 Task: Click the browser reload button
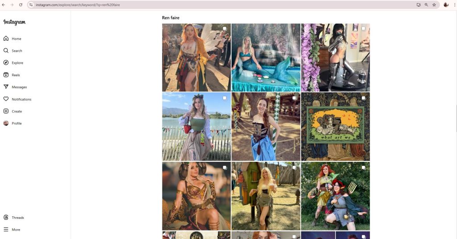pyautogui.click(x=21, y=4)
